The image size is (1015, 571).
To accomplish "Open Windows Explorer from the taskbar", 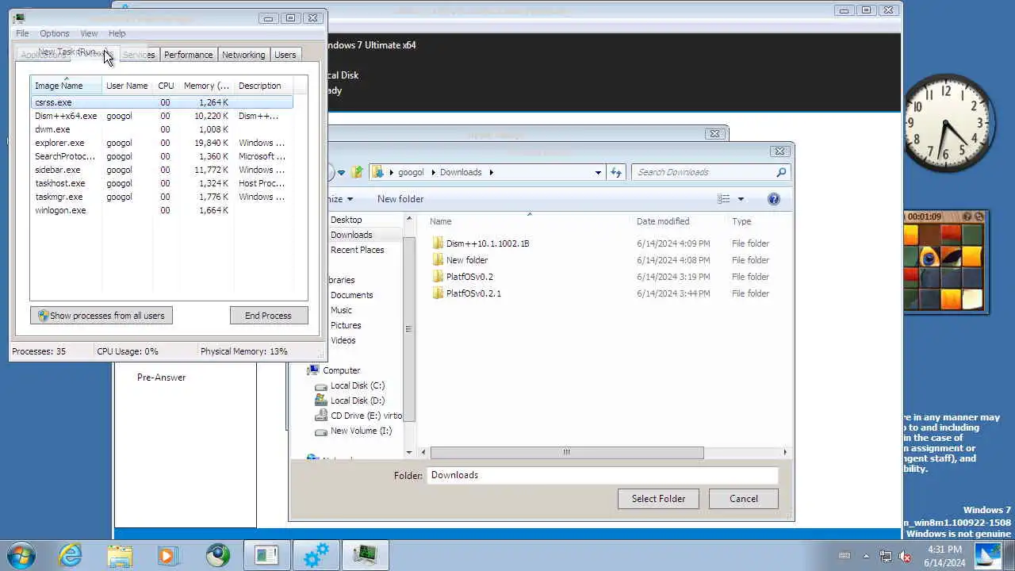I will point(120,555).
